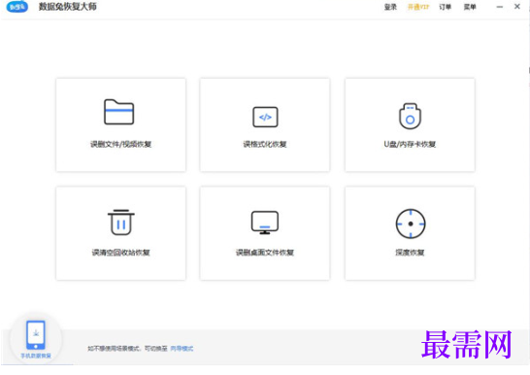Viewport: 530px width, 375px height.
Task: Click the code icon for 误格式化恢复
Action: [x=265, y=117]
